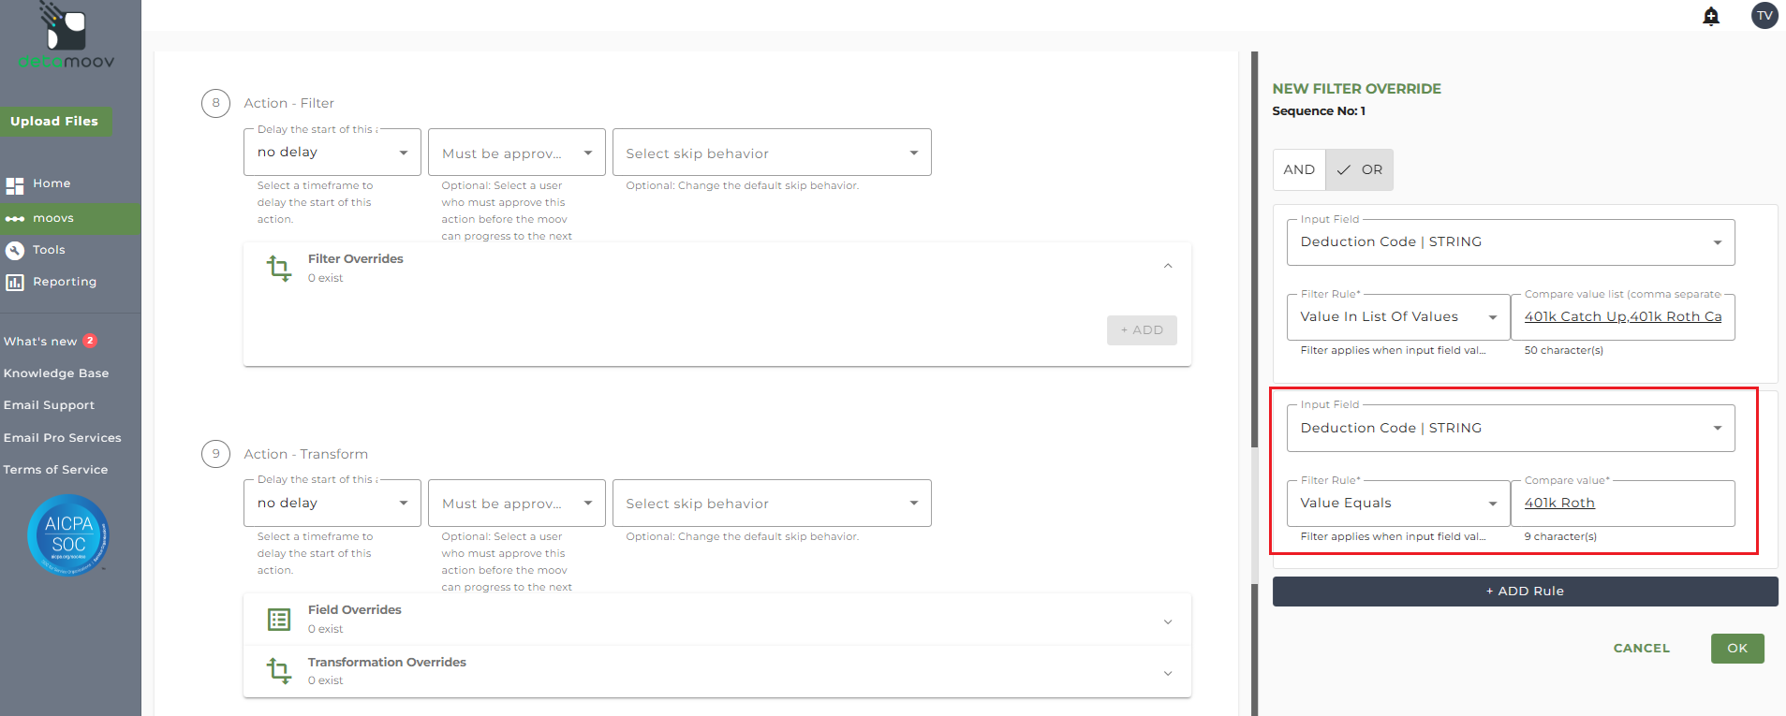
Task: Click the + ADD Rule button
Action: click(1525, 592)
